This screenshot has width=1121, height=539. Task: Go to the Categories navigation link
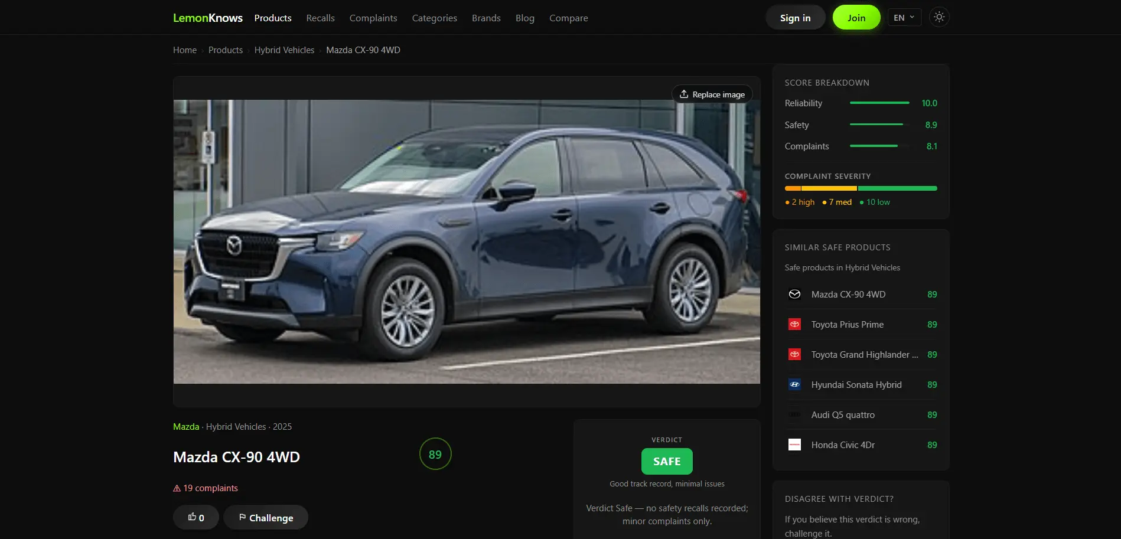[434, 18]
